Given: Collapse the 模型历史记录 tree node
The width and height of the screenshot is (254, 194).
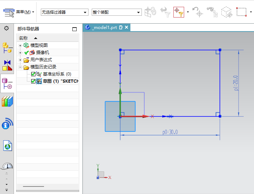Looking at the screenshot, I should tap(20, 67).
